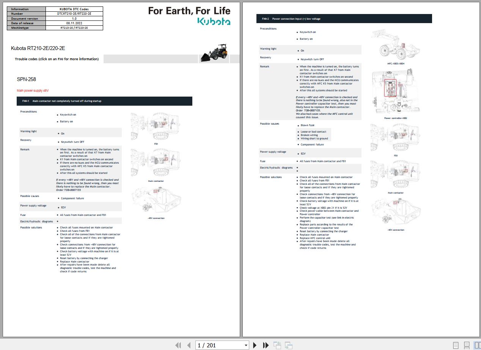Click the Main contactor diagram on right page

396,175
